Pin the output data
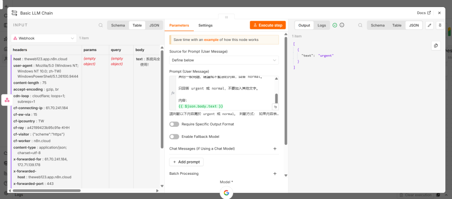Image resolution: width=452 pixels, height=199 pixels. 440,25
